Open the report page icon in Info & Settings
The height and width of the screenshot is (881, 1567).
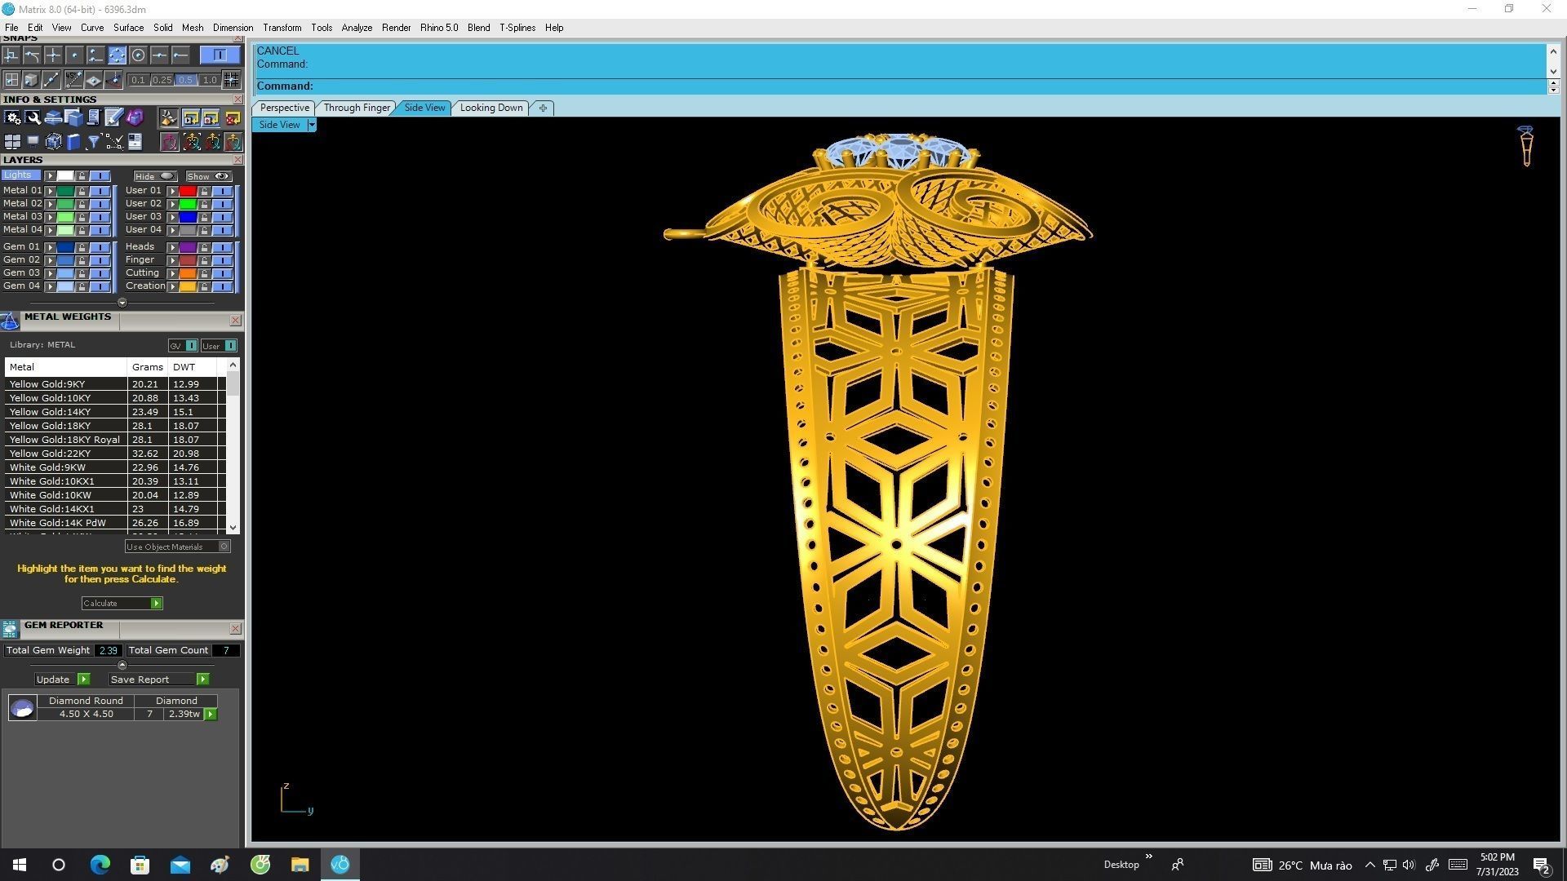[x=135, y=142]
